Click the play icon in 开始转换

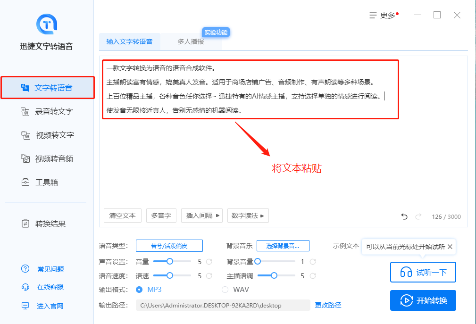click(407, 300)
